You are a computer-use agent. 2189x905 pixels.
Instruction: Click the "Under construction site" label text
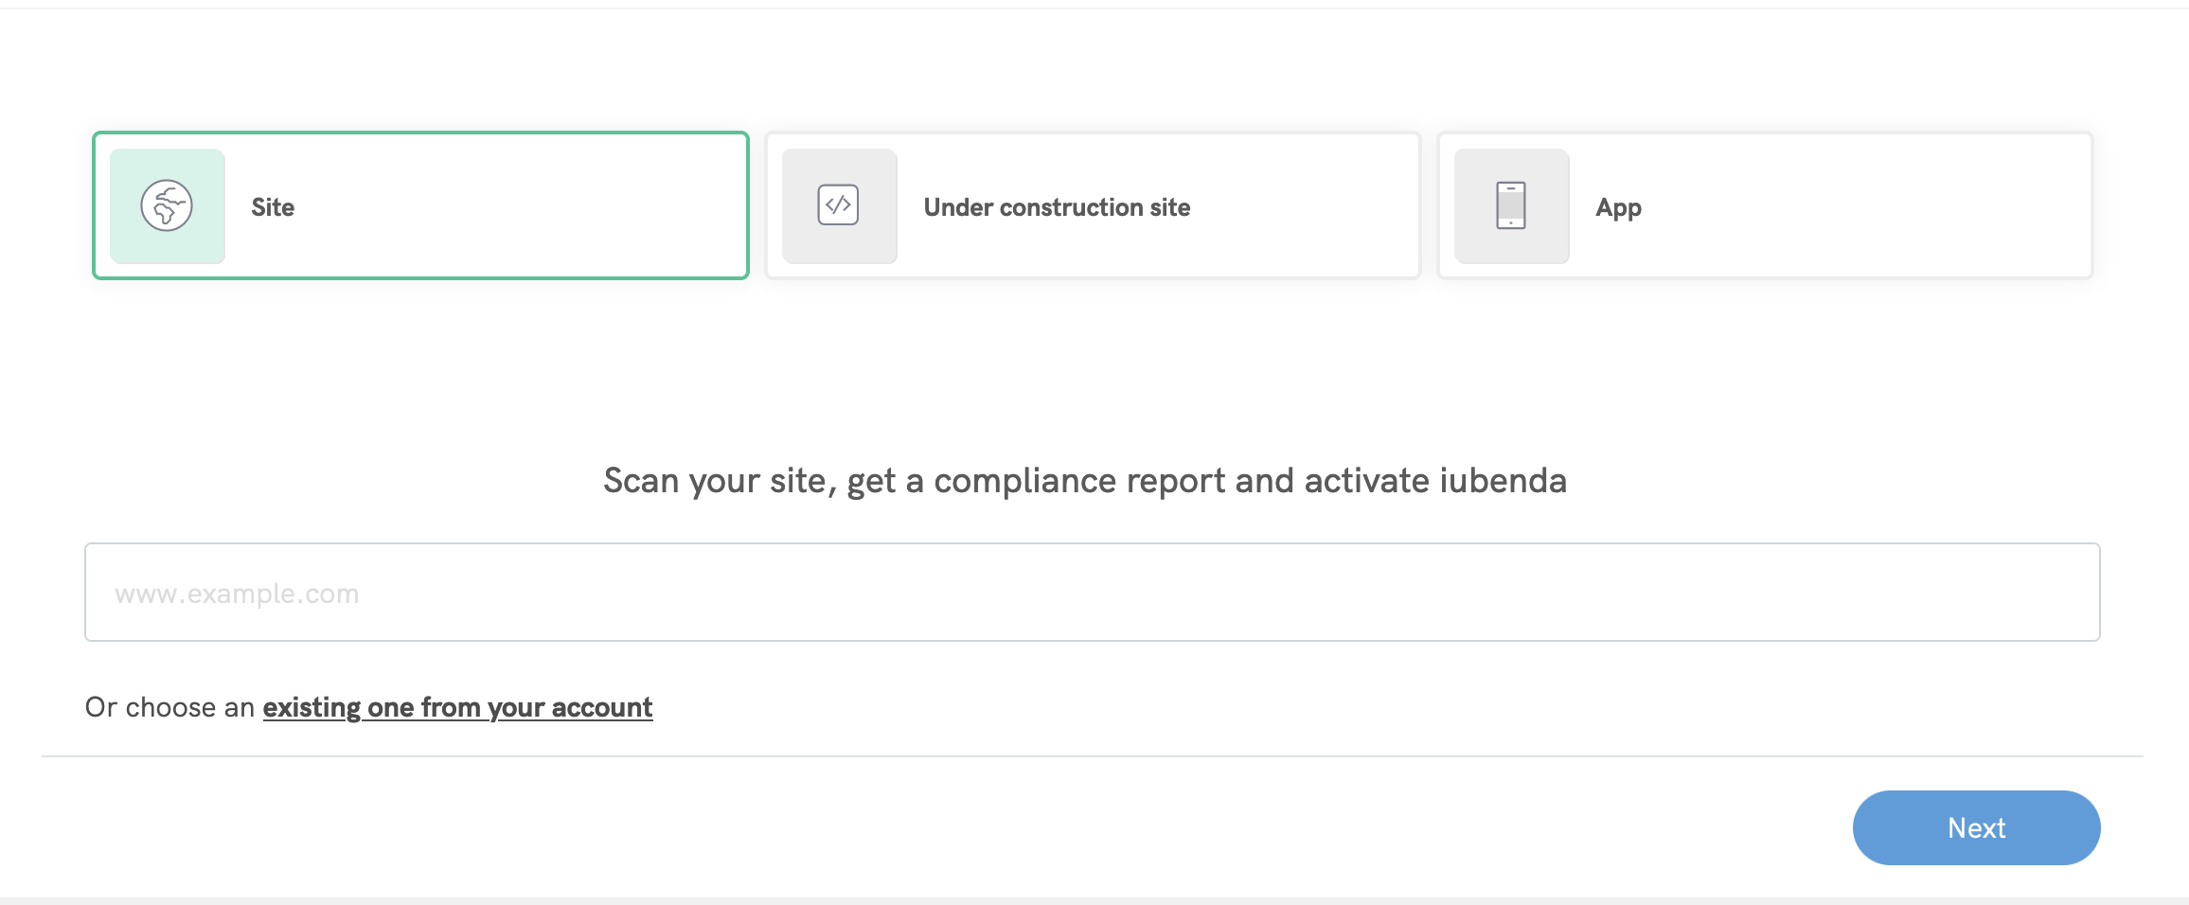click(1057, 207)
